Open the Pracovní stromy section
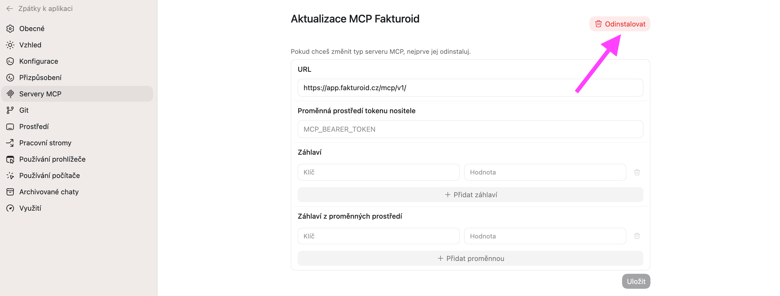The width and height of the screenshot is (780, 296). pos(45,143)
